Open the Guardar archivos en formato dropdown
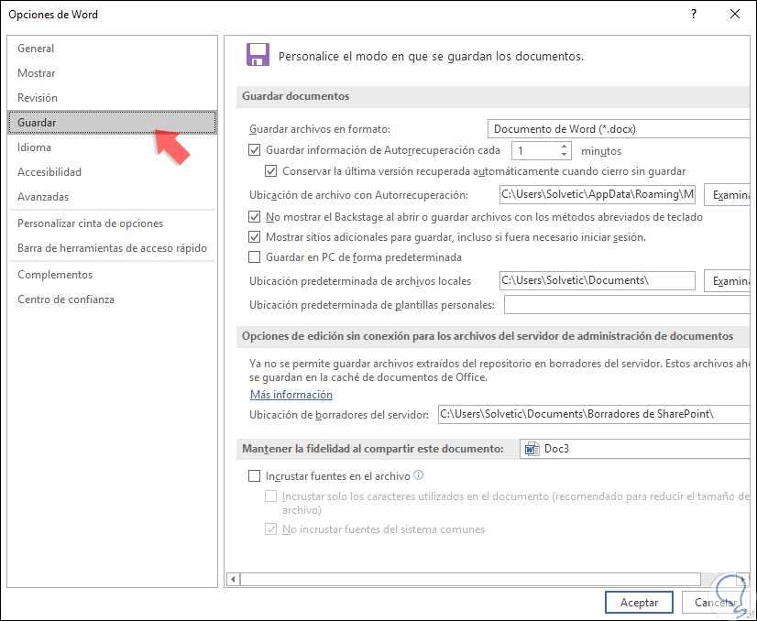757x621 pixels. (x=619, y=129)
